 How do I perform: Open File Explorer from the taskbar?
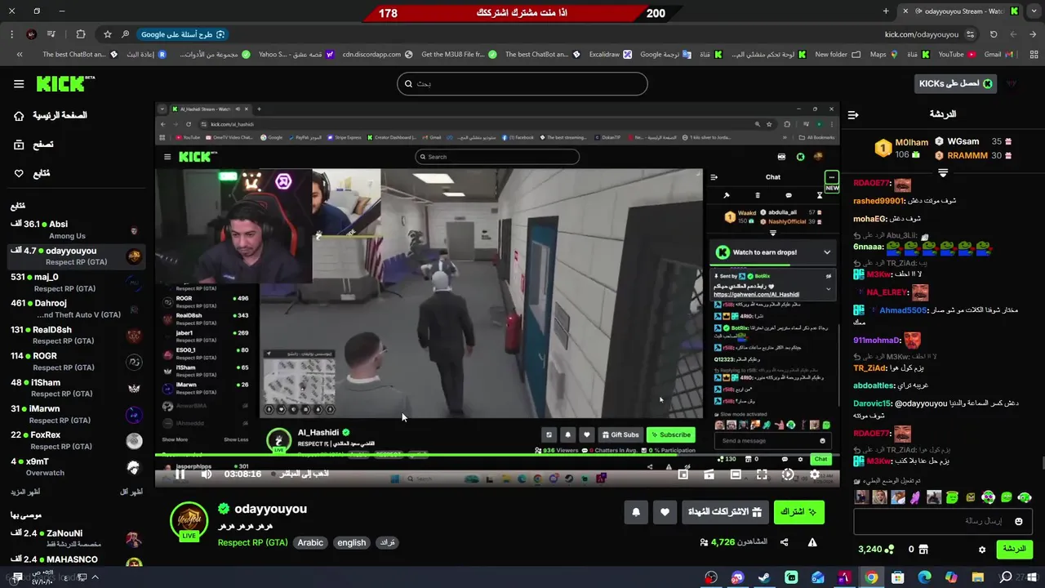pyautogui.click(x=977, y=577)
